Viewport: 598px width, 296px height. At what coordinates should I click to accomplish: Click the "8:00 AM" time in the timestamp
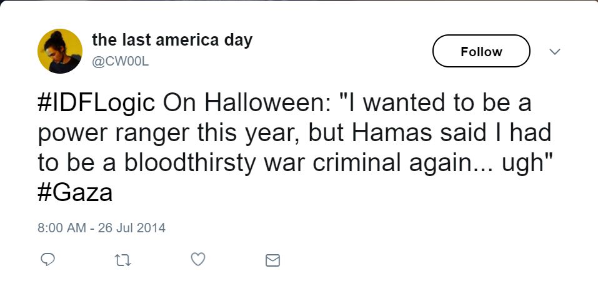61,227
